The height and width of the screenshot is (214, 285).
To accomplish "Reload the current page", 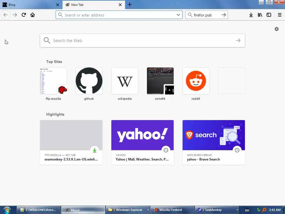I will click(x=24, y=15).
